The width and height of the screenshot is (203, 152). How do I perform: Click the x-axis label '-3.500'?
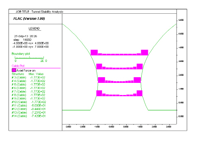[68, 127]
